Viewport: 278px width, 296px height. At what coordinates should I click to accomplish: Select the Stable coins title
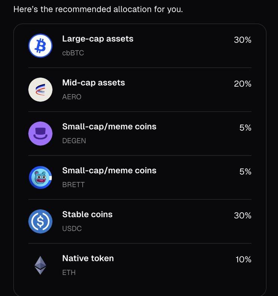(87, 215)
